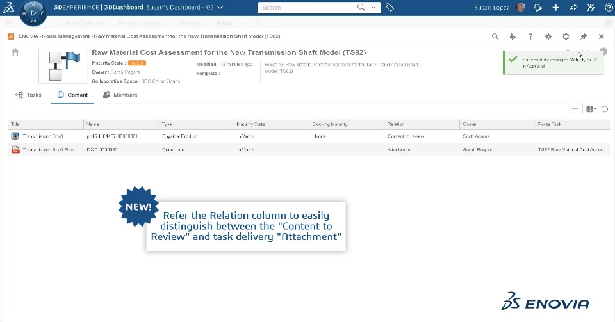Viewport: 615px width, 322px height.
Task: Click the Blocking Maturity None cell
Action: 320,136
